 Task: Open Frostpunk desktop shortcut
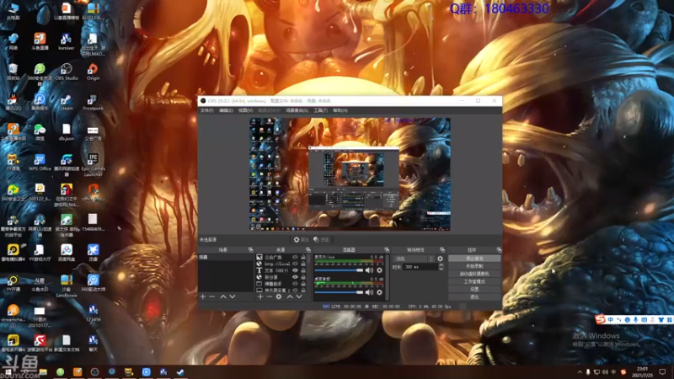93,102
